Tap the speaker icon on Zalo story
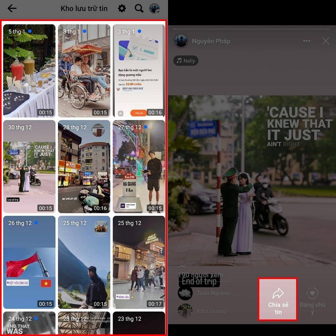The image size is (336, 336). pyautogui.click(x=121, y=113)
